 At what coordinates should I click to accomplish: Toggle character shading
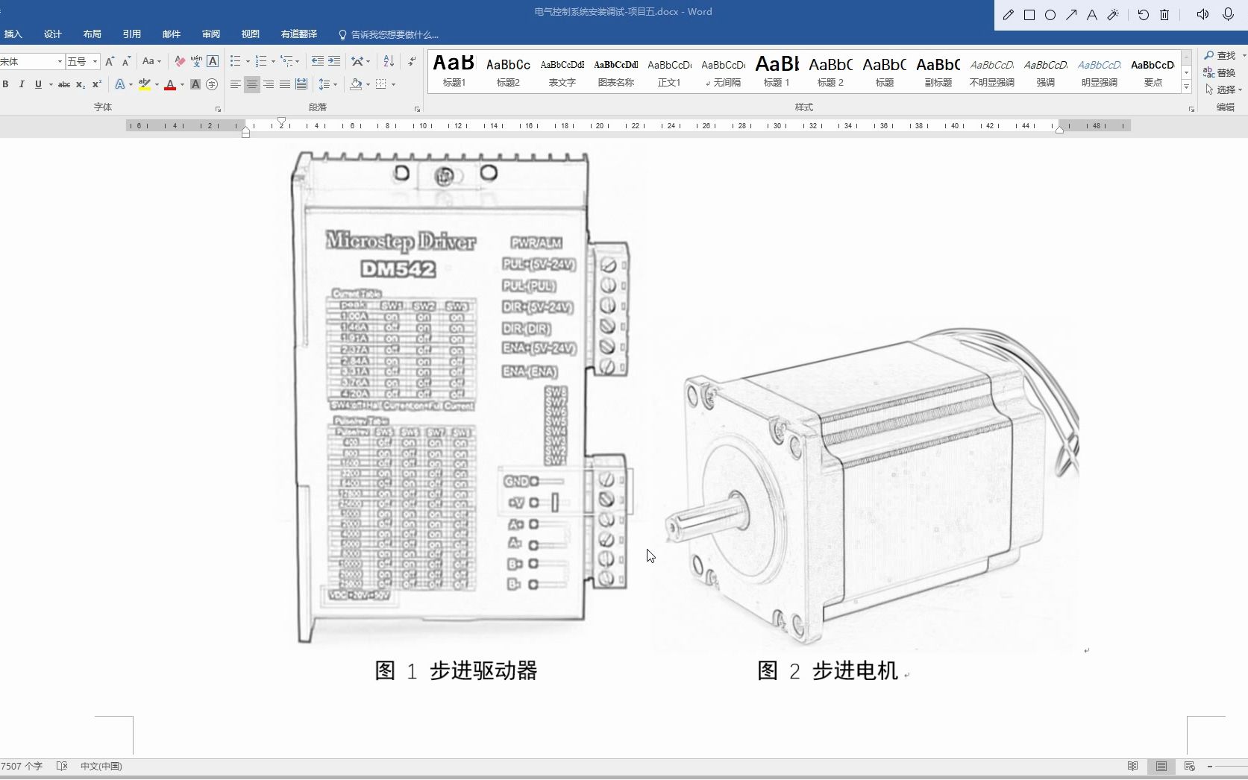[x=195, y=84]
